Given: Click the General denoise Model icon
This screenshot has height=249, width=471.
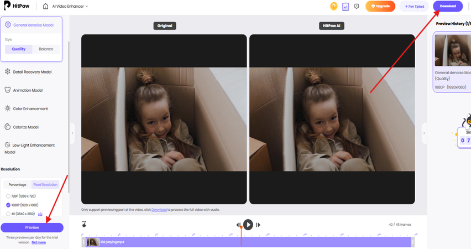Looking at the screenshot, I should [x=8, y=25].
